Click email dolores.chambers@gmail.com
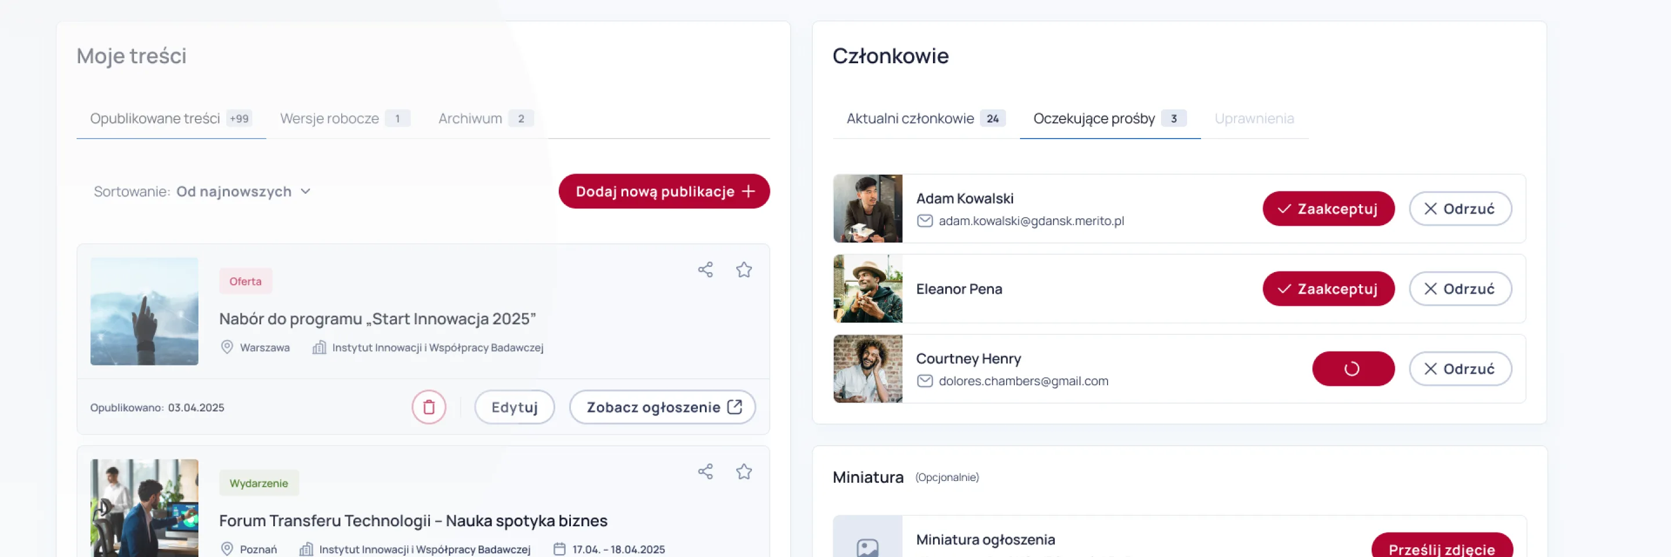1671x557 pixels. coord(1023,381)
